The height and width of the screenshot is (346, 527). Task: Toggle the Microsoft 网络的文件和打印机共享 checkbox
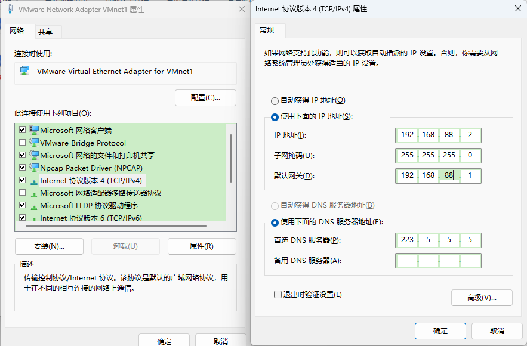tap(23, 155)
